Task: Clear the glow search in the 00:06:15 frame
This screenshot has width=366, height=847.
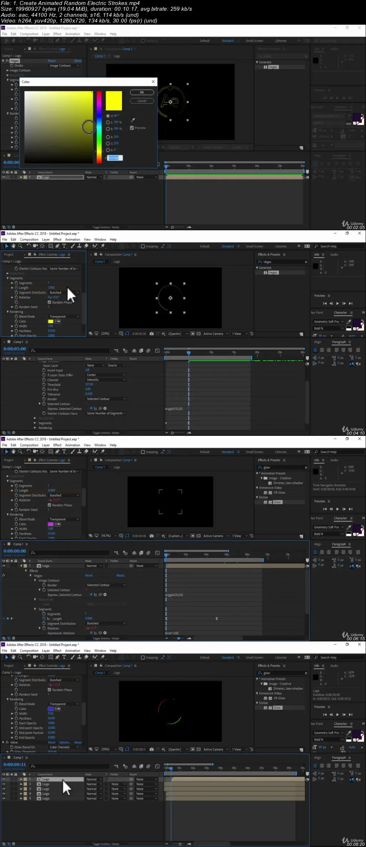Action: [x=306, y=467]
